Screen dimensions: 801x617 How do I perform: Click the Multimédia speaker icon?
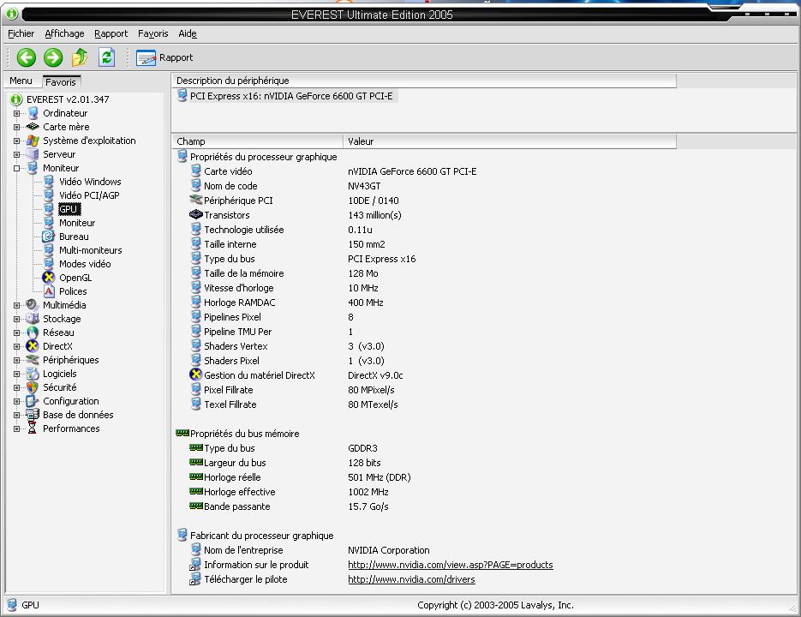tap(33, 305)
